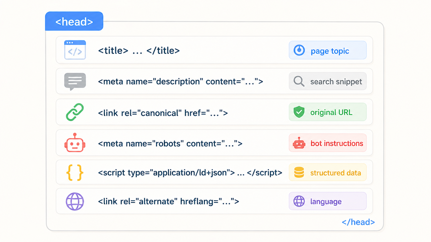
Task: Click the small globe icon in language badge
Action: coord(299,201)
